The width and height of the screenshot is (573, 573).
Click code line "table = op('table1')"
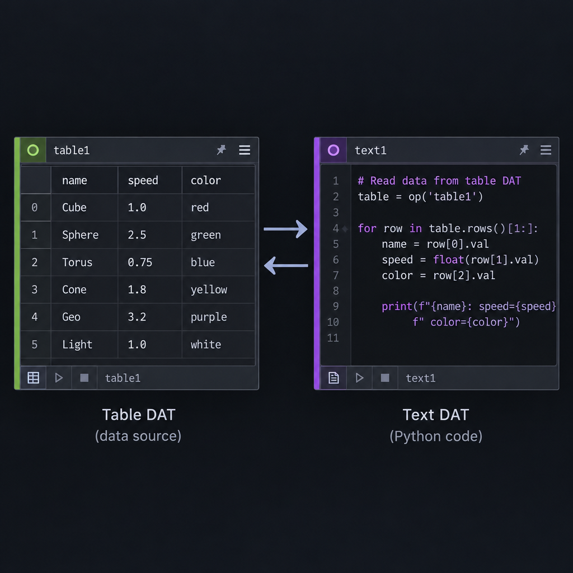(x=420, y=197)
